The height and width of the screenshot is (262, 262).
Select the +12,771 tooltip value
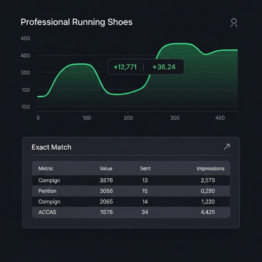click(125, 67)
